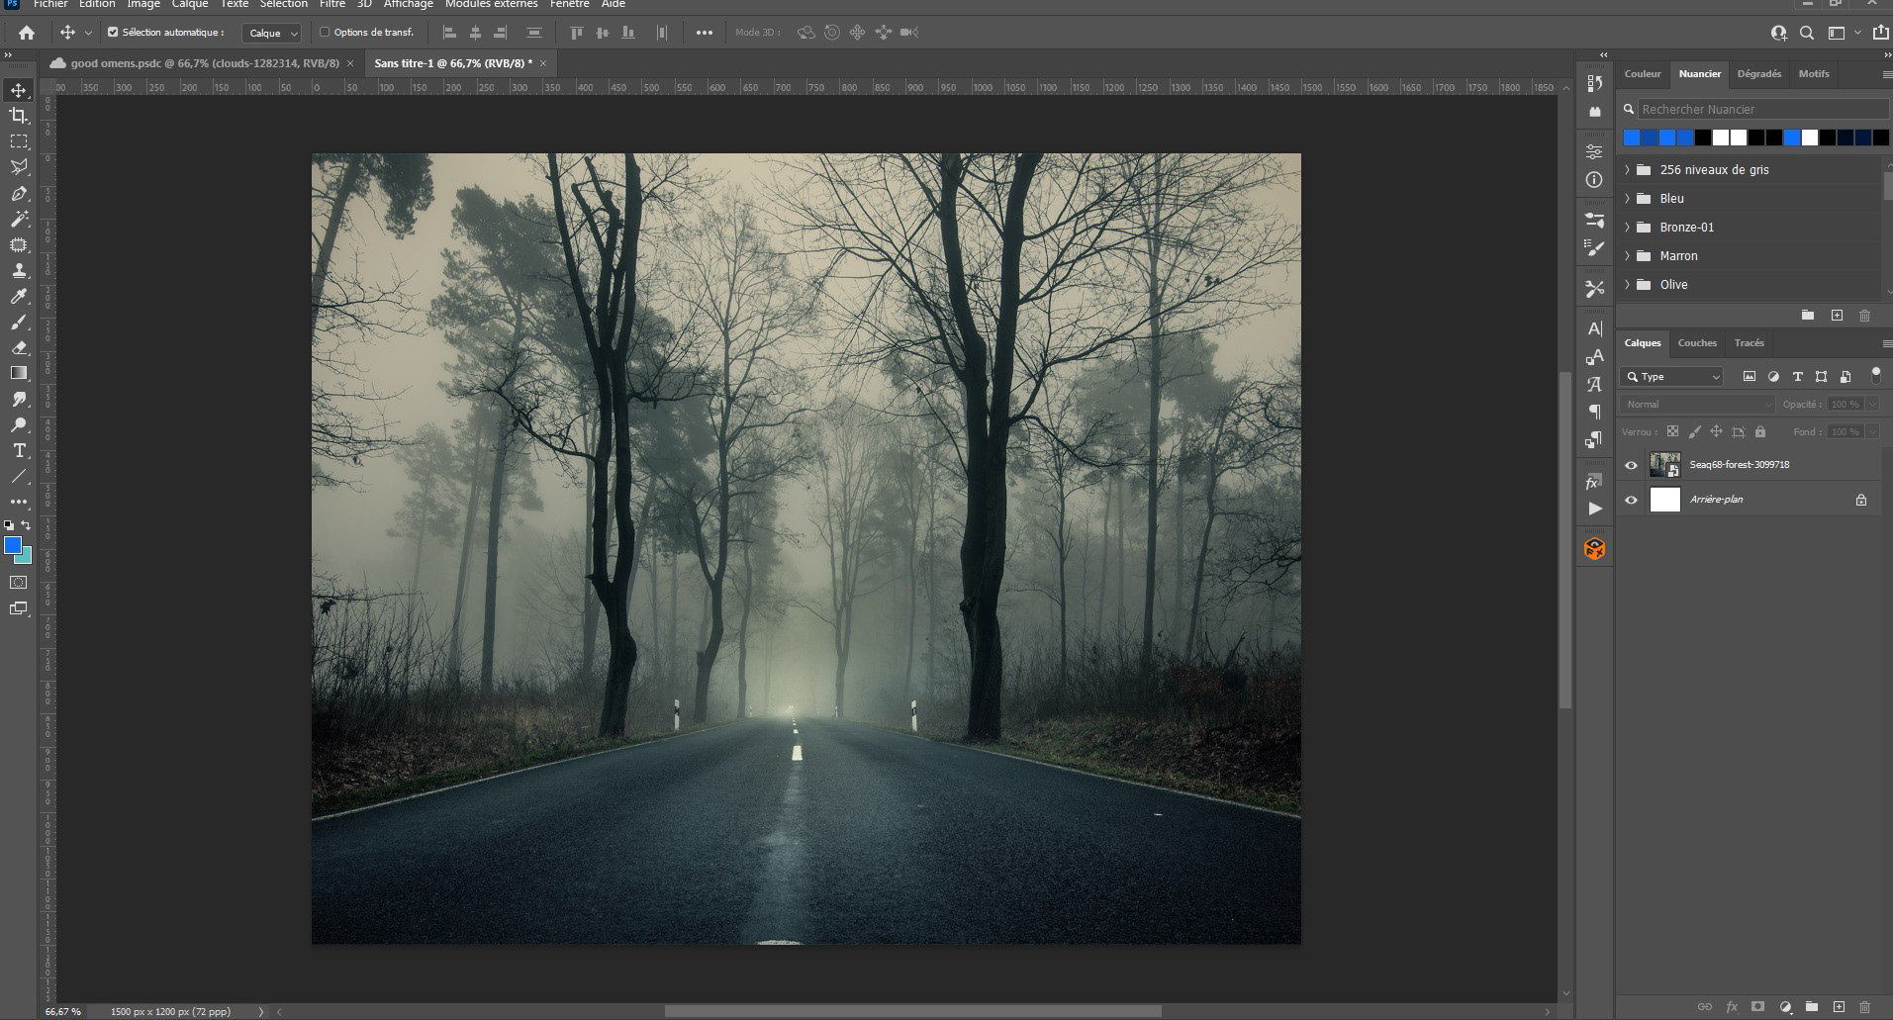Click the teal background color swatch

coord(26,557)
